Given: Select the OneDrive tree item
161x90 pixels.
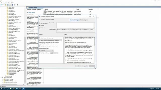Looking at the screenshot, I should tap(11, 25).
